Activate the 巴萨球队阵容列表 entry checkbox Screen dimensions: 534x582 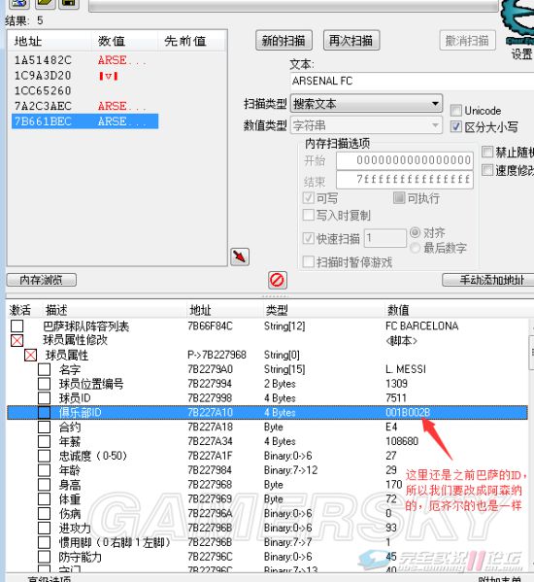(x=17, y=325)
